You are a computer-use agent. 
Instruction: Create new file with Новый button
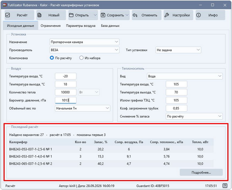click(x=51, y=15)
